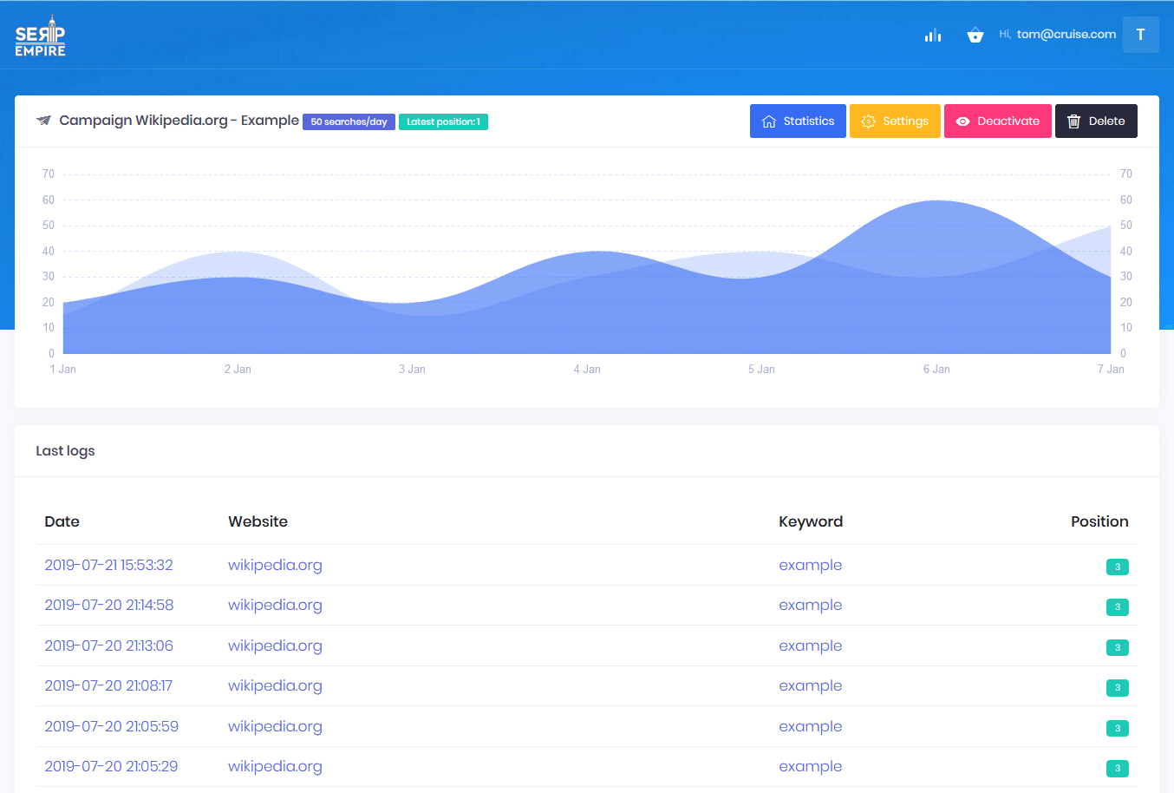Click wikipedia.org in the 21:05:59 row
The image size is (1174, 793).
tap(275, 726)
